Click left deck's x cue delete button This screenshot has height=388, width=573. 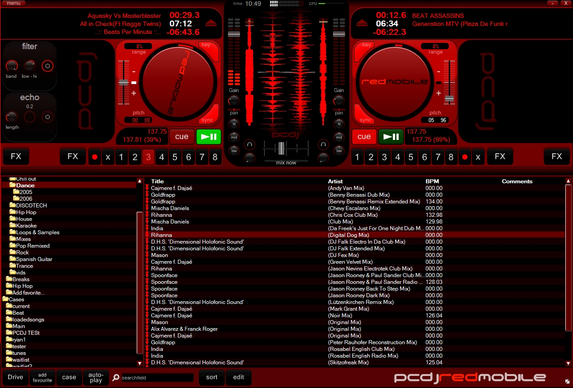[x=108, y=157]
